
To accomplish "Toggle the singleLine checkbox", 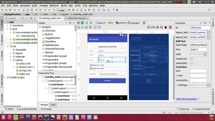I will (191, 58).
